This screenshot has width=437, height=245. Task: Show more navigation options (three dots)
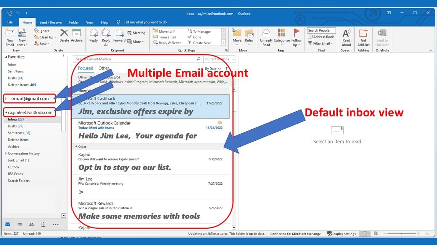tap(56, 225)
